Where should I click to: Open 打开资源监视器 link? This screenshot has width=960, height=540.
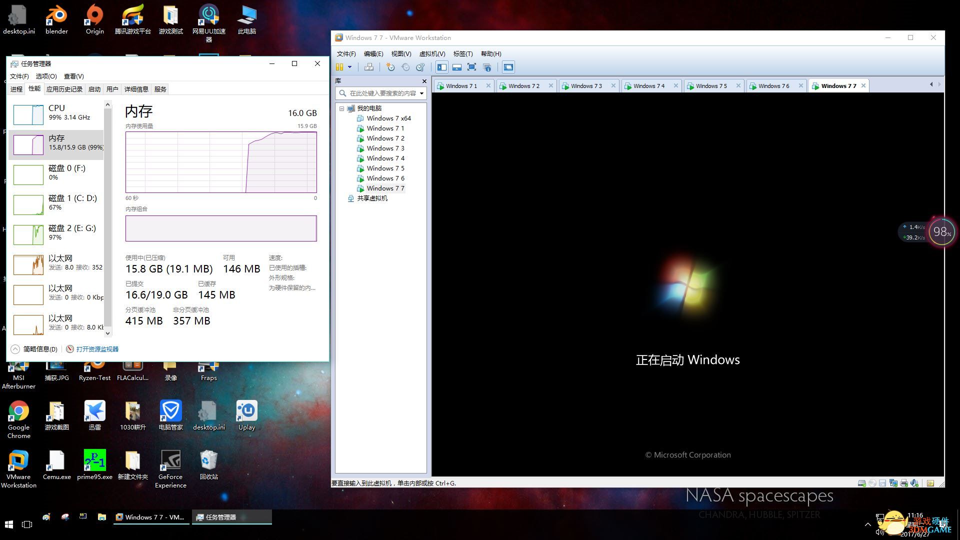point(97,349)
